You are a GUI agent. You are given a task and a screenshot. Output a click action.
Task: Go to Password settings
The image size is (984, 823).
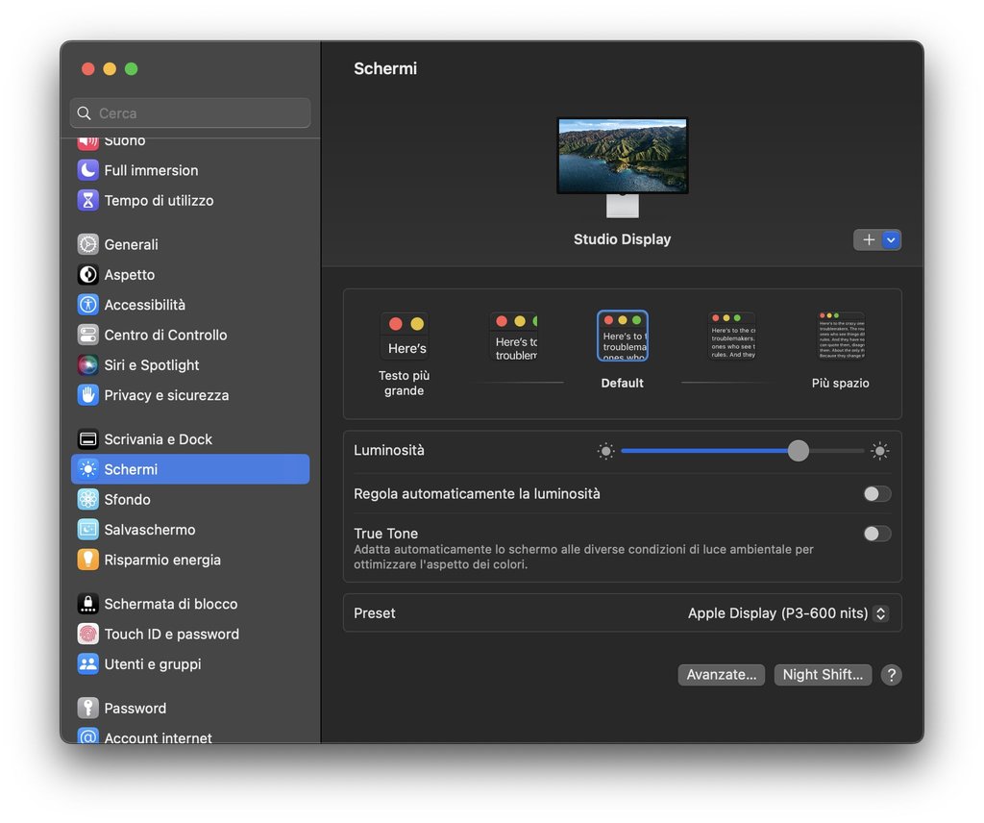tap(190, 708)
